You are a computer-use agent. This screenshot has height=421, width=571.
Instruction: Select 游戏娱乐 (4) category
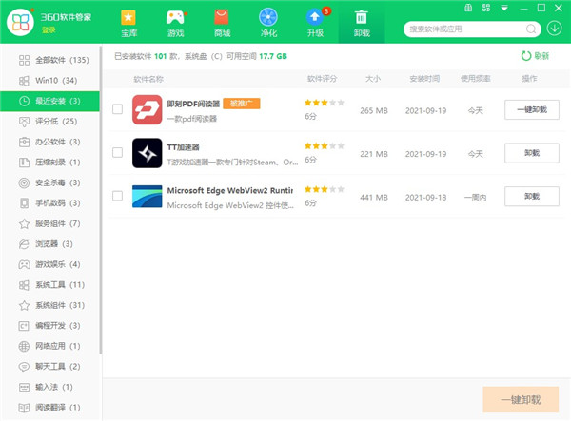point(49,264)
